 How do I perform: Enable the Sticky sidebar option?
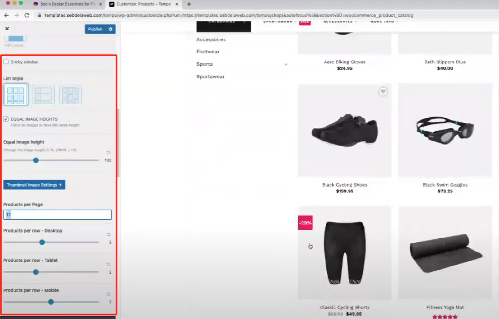pyautogui.click(x=6, y=62)
